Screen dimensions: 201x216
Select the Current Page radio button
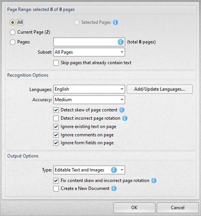click(x=12, y=32)
